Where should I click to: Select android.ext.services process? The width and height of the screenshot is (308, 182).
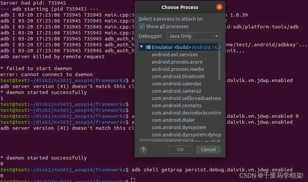[x=175, y=55]
